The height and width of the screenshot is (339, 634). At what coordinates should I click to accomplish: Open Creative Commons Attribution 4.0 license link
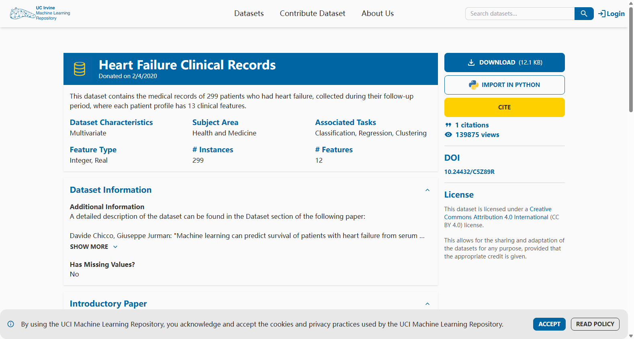click(x=498, y=213)
